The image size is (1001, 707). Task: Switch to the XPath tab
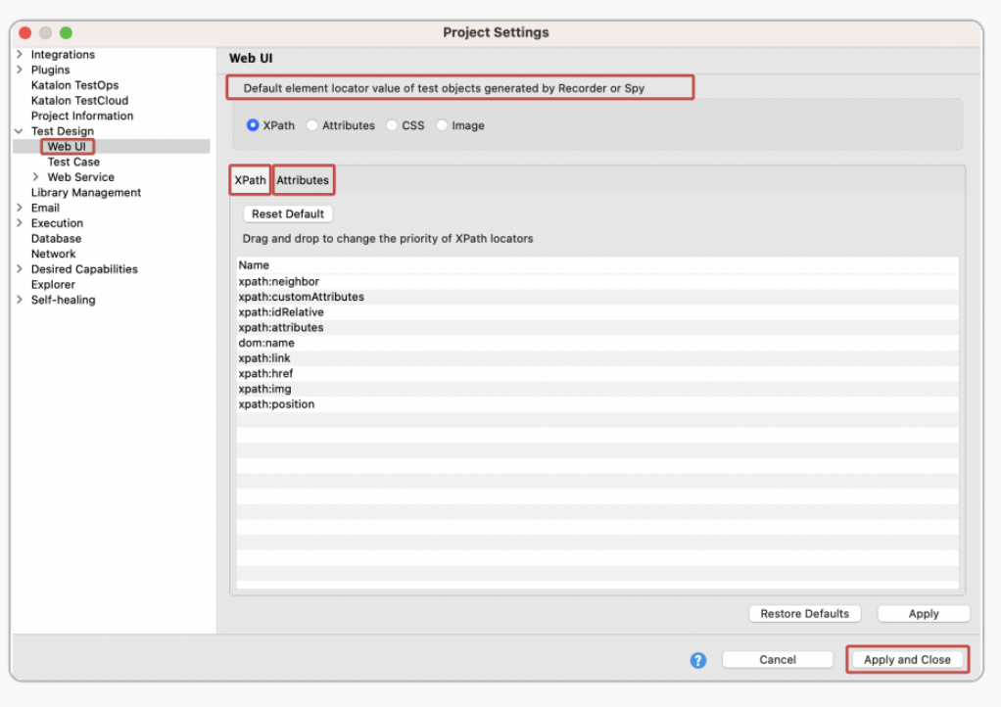(250, 180)
